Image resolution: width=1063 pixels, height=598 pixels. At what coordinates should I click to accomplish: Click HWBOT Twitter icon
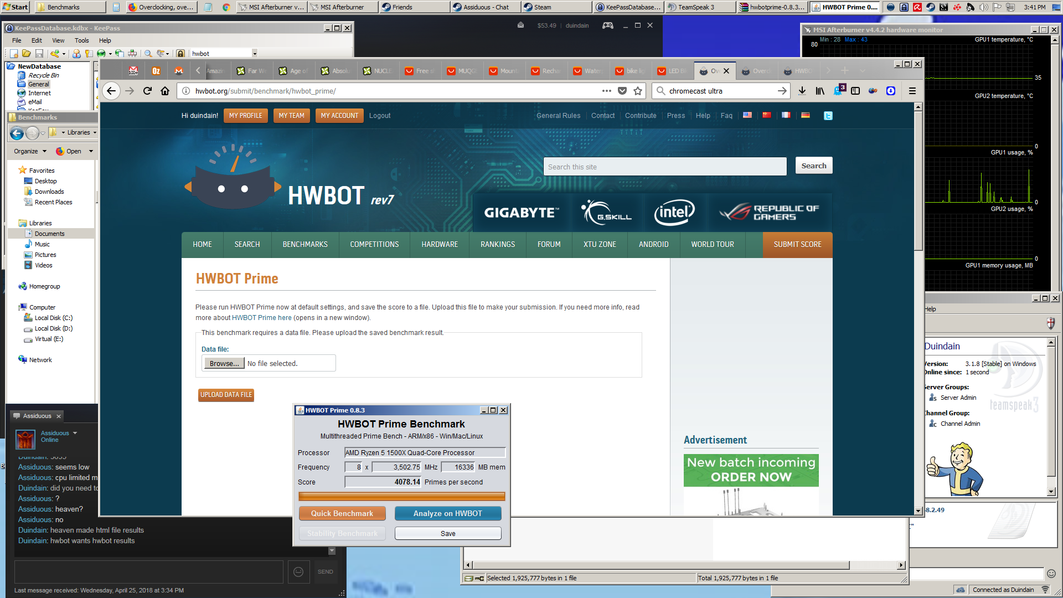click(828, 116)
